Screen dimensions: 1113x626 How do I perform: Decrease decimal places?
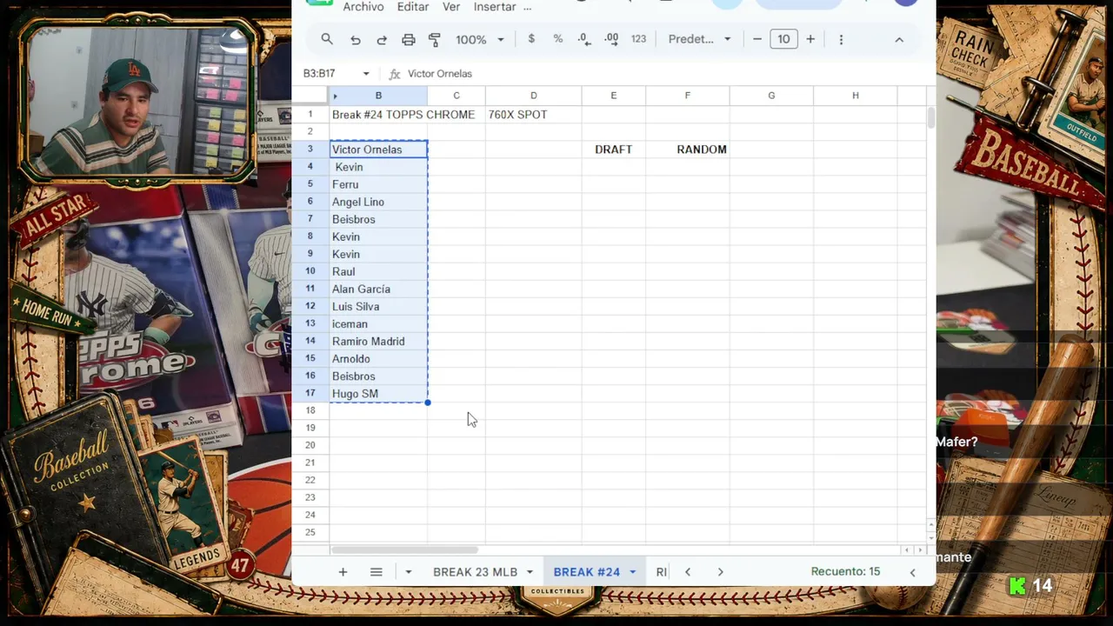tap(584, 39)
